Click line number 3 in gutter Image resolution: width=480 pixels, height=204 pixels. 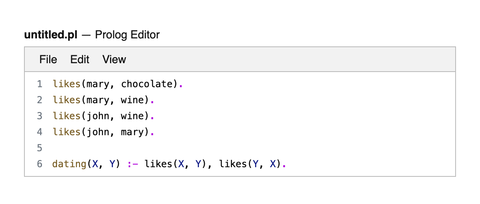tap(39, 116)
